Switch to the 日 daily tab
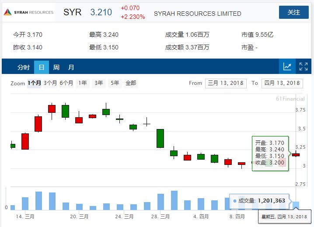The height and width of the screenshot is (227, 314). coord(42,67)
